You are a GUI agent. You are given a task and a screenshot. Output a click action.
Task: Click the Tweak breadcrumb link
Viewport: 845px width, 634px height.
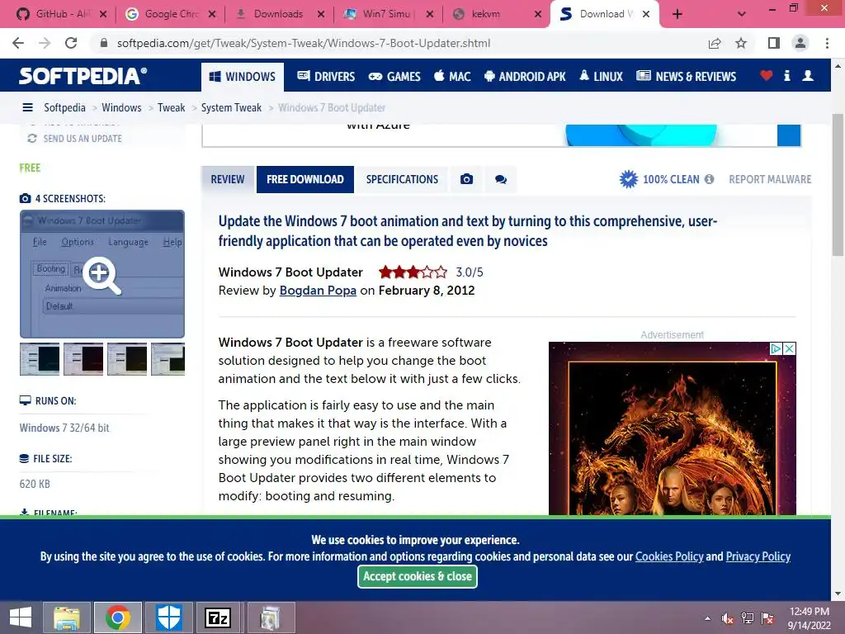tap(172, 107)
